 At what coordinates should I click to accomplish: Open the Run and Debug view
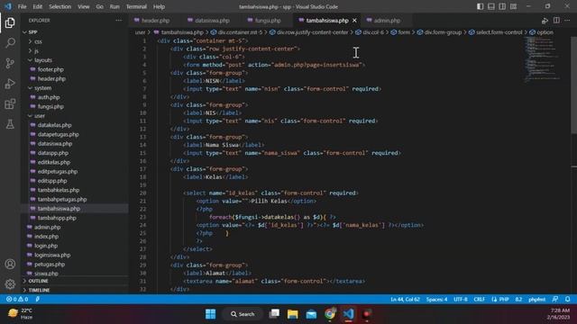coord(10,84)
